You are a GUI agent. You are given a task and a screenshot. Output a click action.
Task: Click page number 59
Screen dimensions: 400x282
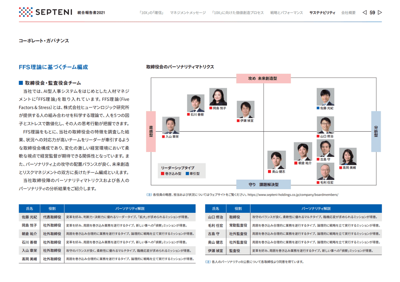tap(372, 13)
